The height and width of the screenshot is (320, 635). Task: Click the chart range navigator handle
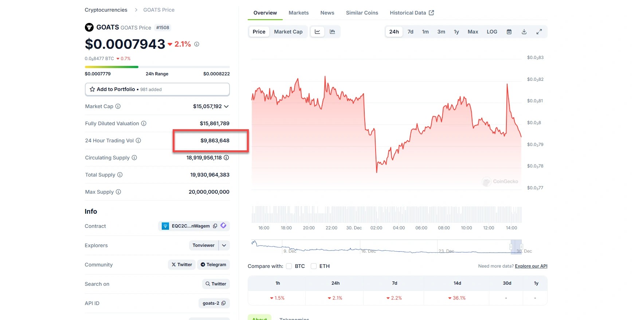click(x=511, y=247)
